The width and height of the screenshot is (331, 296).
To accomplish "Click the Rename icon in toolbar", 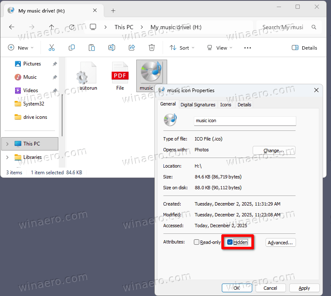I will (112, 48).
